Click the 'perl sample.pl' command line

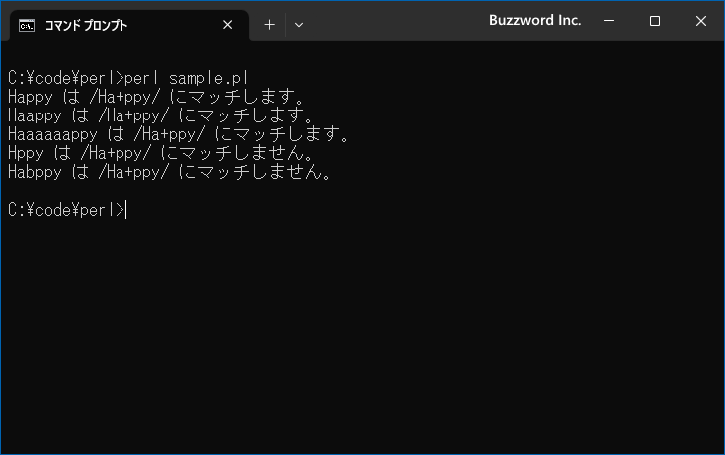coord(128,78)
